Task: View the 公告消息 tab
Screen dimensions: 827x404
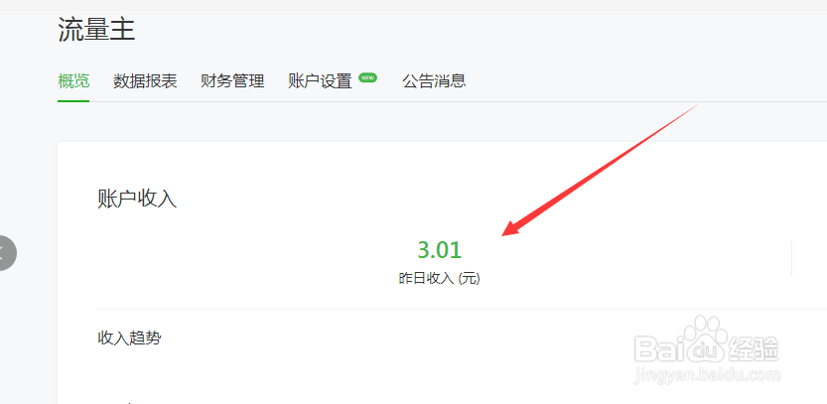Action: (434, 81)
